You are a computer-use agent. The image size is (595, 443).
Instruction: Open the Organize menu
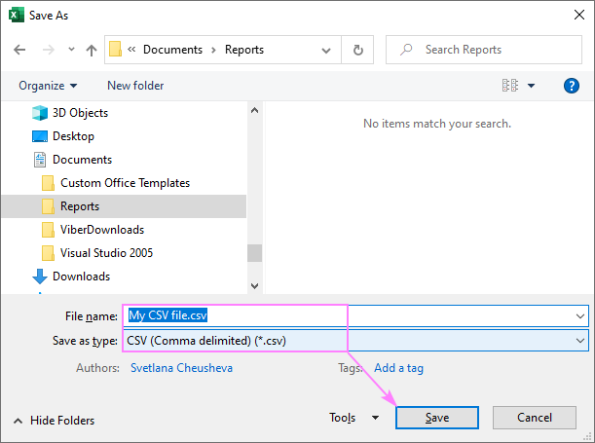point(48,86)
